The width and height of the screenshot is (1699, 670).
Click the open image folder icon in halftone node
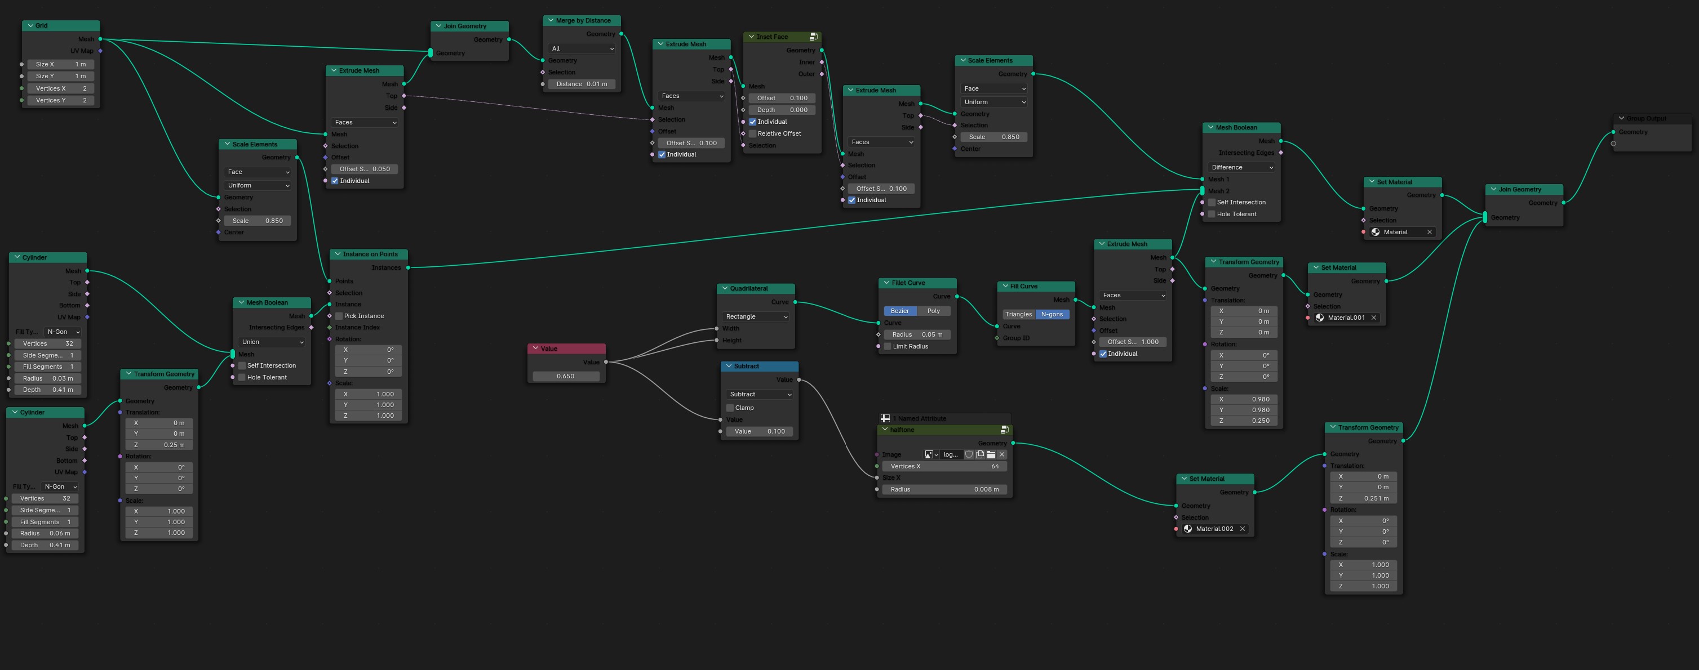991,454
